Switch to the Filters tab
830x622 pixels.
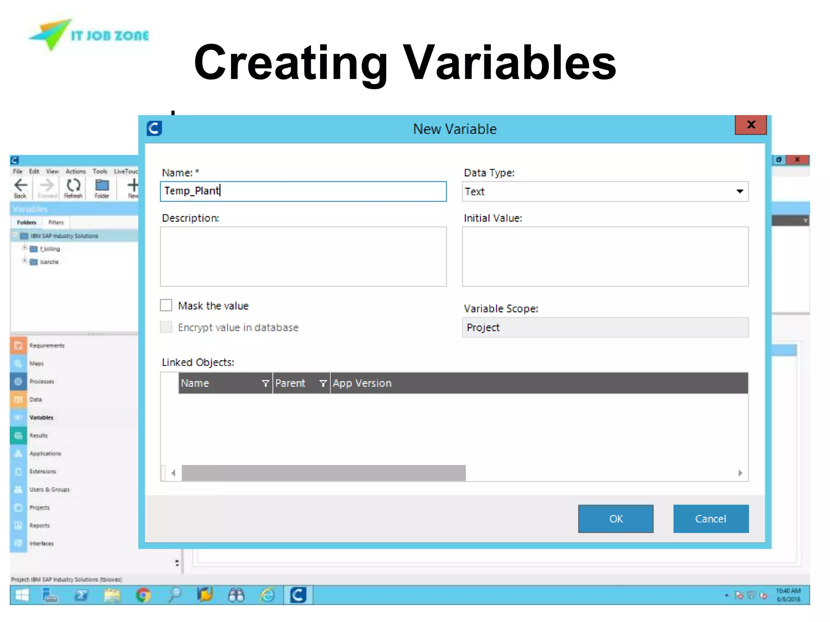tap(56, 222)
